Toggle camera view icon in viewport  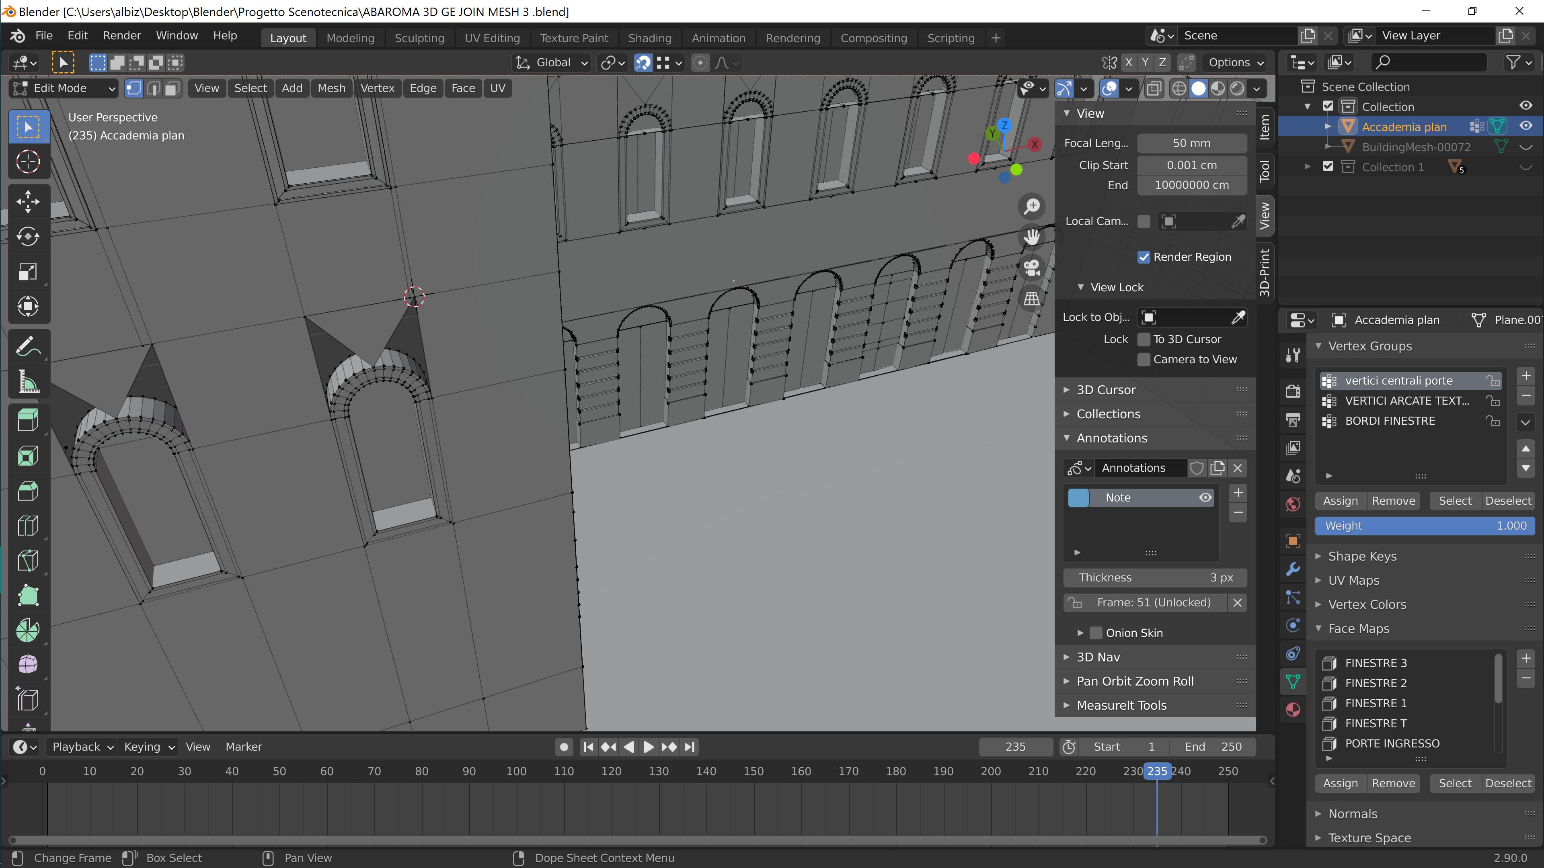[x=1031, y=268]
